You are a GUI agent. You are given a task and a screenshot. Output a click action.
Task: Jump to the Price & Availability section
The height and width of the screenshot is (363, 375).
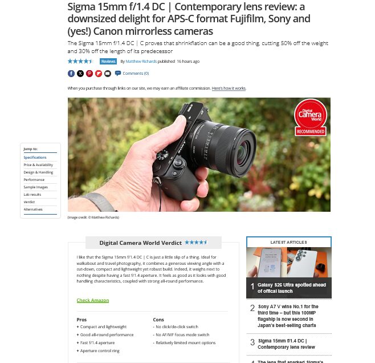pyautogui.click(x=38, y=165)
